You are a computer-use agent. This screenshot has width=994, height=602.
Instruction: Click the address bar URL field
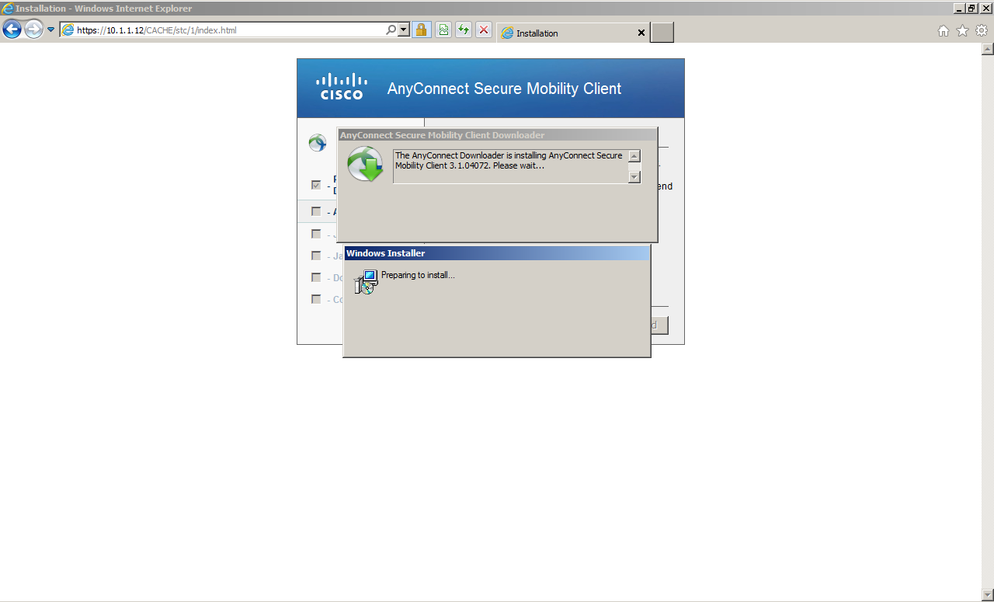point(230,30)
